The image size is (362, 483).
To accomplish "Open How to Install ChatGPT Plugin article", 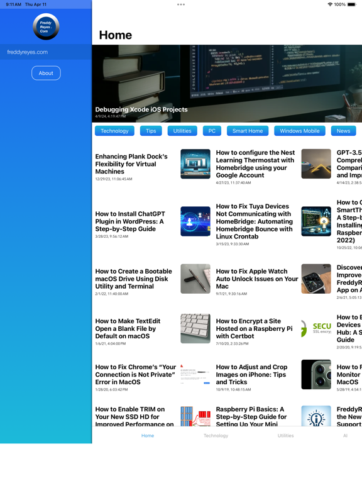I will click(130, 221).
